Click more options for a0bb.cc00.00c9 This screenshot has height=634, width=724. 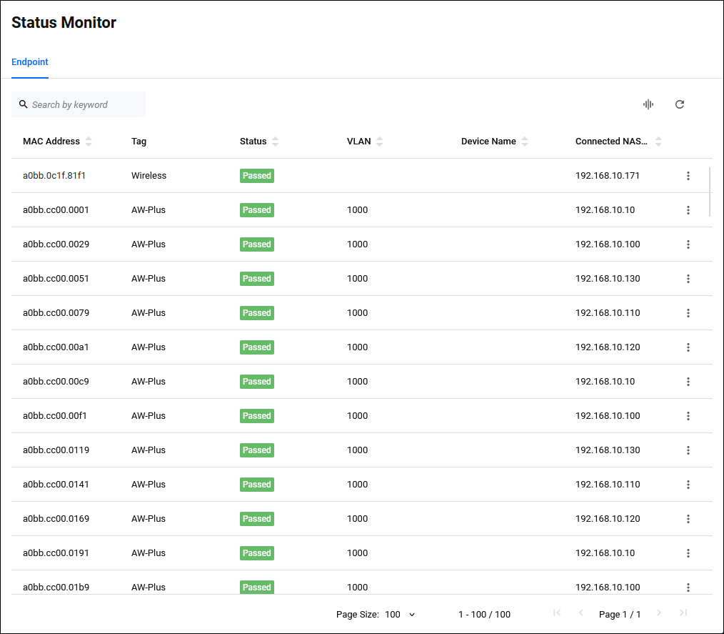click(x=688, y=382)
